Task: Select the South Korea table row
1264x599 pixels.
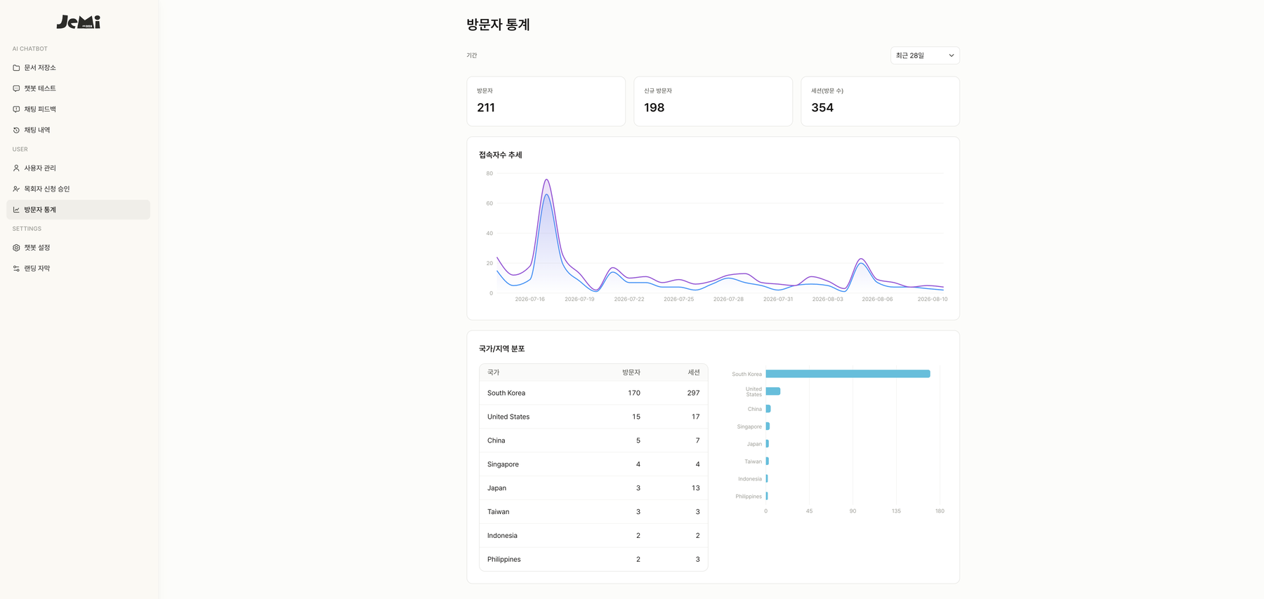Action: click(x=593, y=393)
